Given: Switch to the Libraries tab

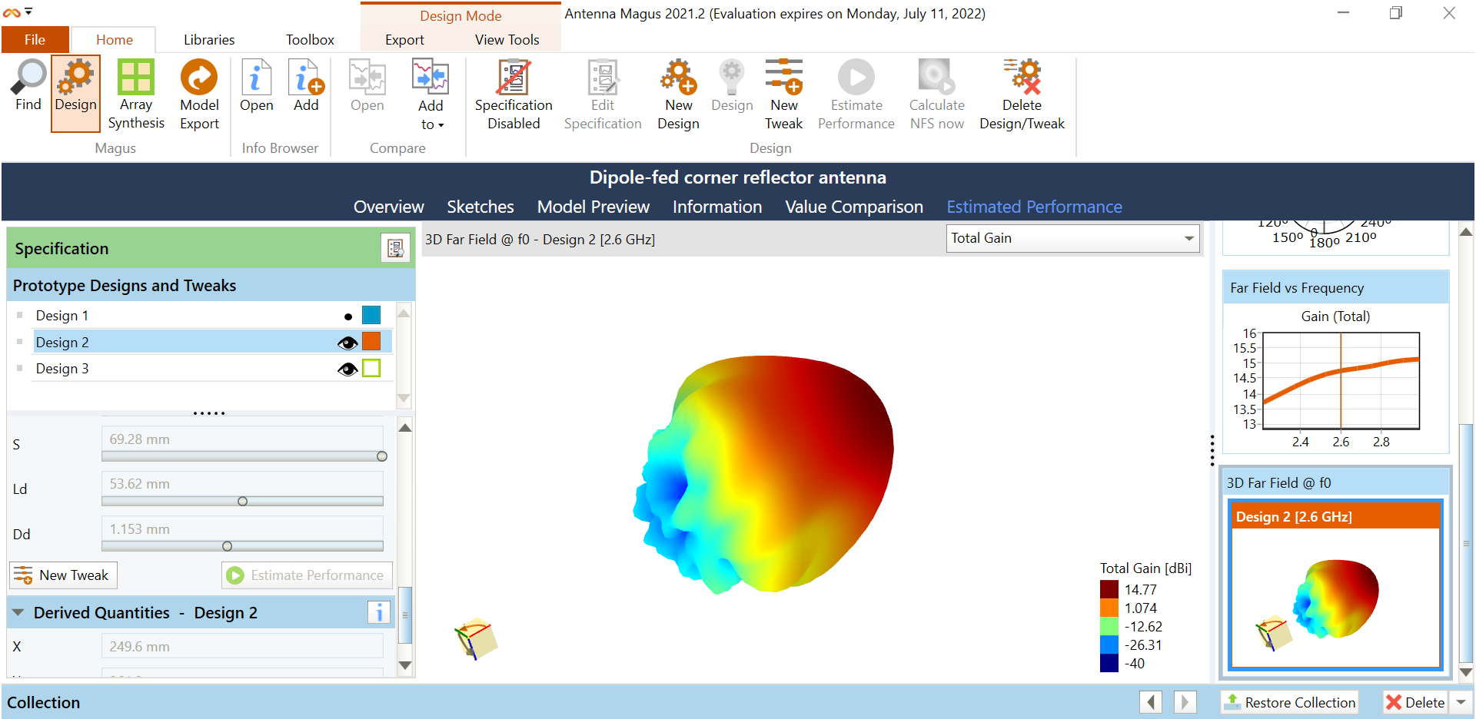Looking at the screenshot, I should click(x=209, y=39).
